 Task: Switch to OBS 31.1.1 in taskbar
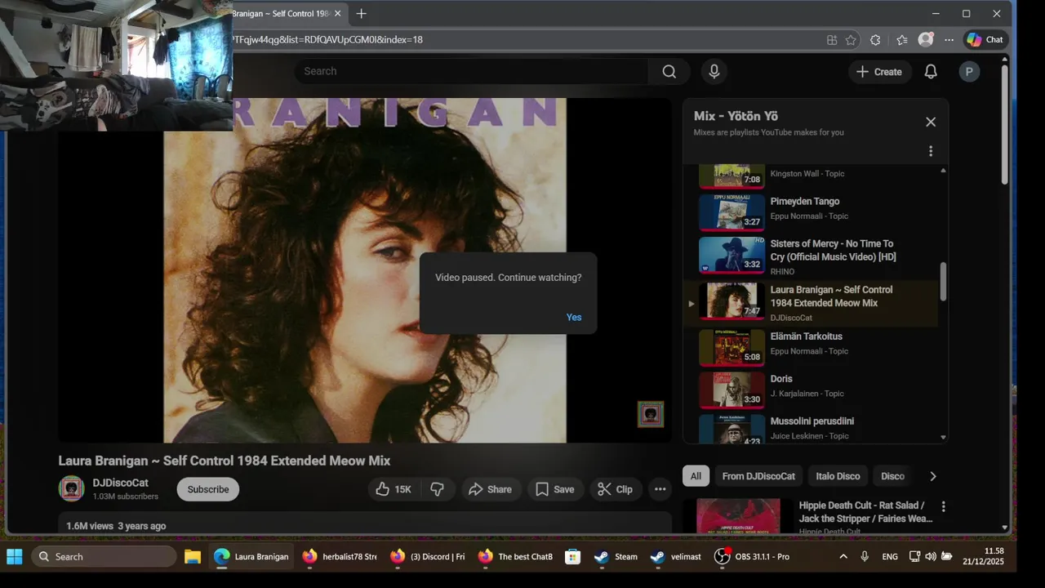[x=752, y=557]
